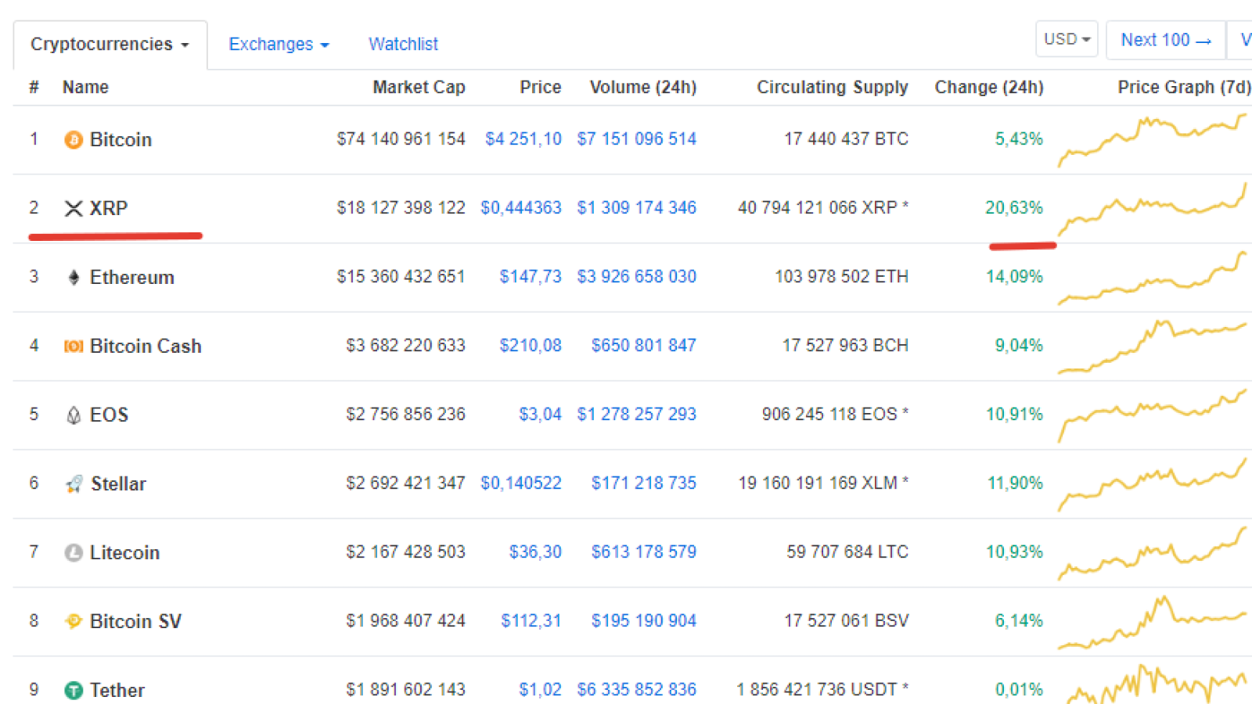Click Litecoin price $36,30
The height and width of the screenshot is (704, 1252).
(x=535, y=552)
